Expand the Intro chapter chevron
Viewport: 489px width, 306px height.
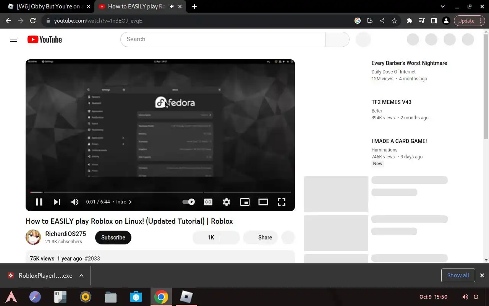[x=130, y=202]
